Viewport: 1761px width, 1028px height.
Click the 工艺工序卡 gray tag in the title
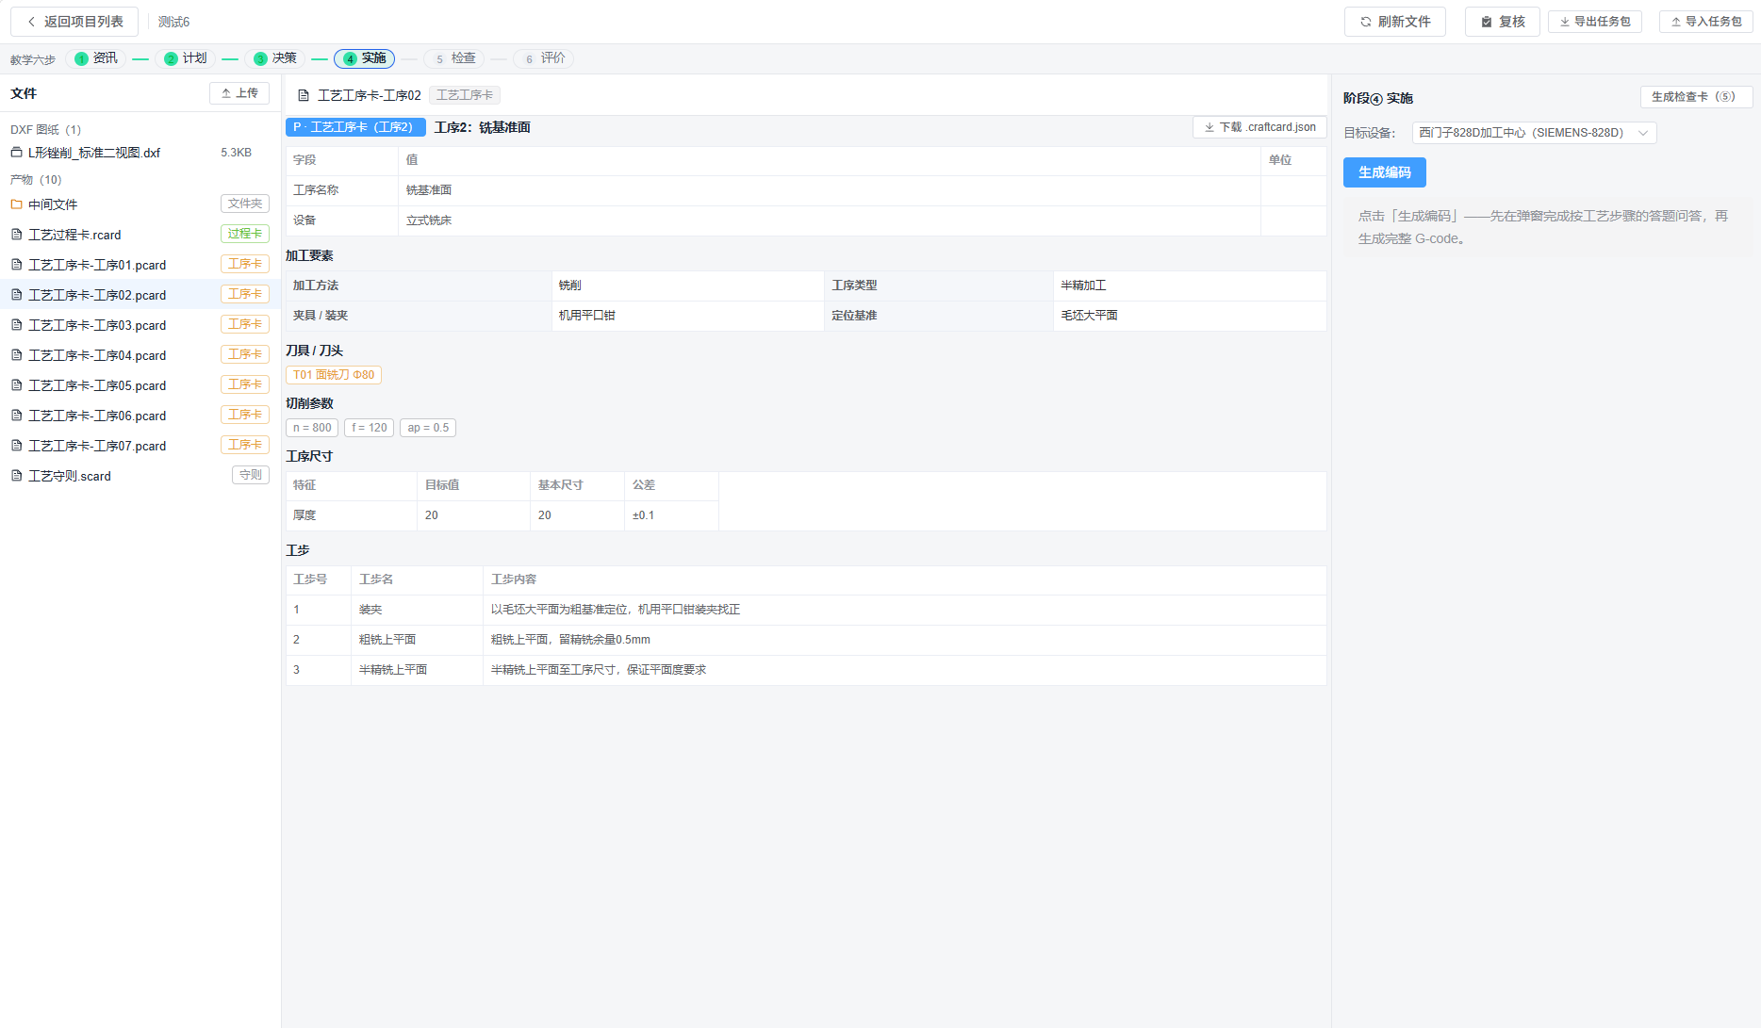coord(465,95)
